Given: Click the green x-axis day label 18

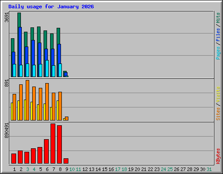Looking at the screenshot, I should point(124,169).
